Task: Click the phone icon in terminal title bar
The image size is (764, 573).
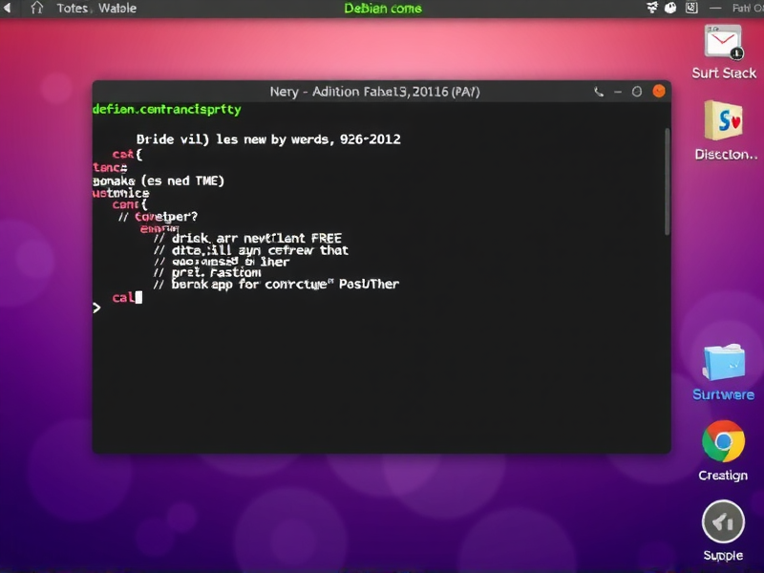Action: 599,92
